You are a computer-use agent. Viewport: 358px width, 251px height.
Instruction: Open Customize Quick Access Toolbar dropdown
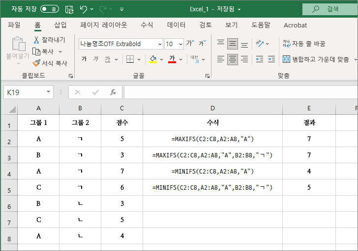coord(121,9)
